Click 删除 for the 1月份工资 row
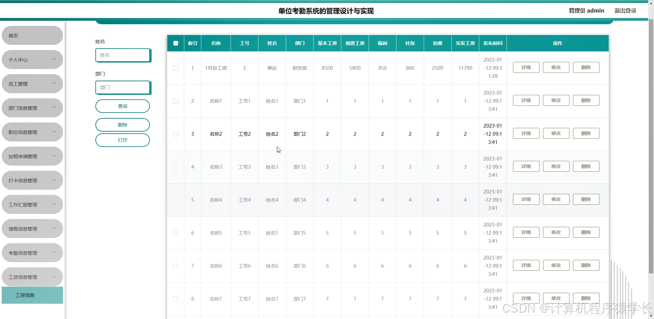654x319 pixels. 586,67
